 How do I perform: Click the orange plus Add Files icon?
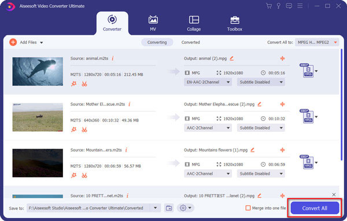click(13, 42)
